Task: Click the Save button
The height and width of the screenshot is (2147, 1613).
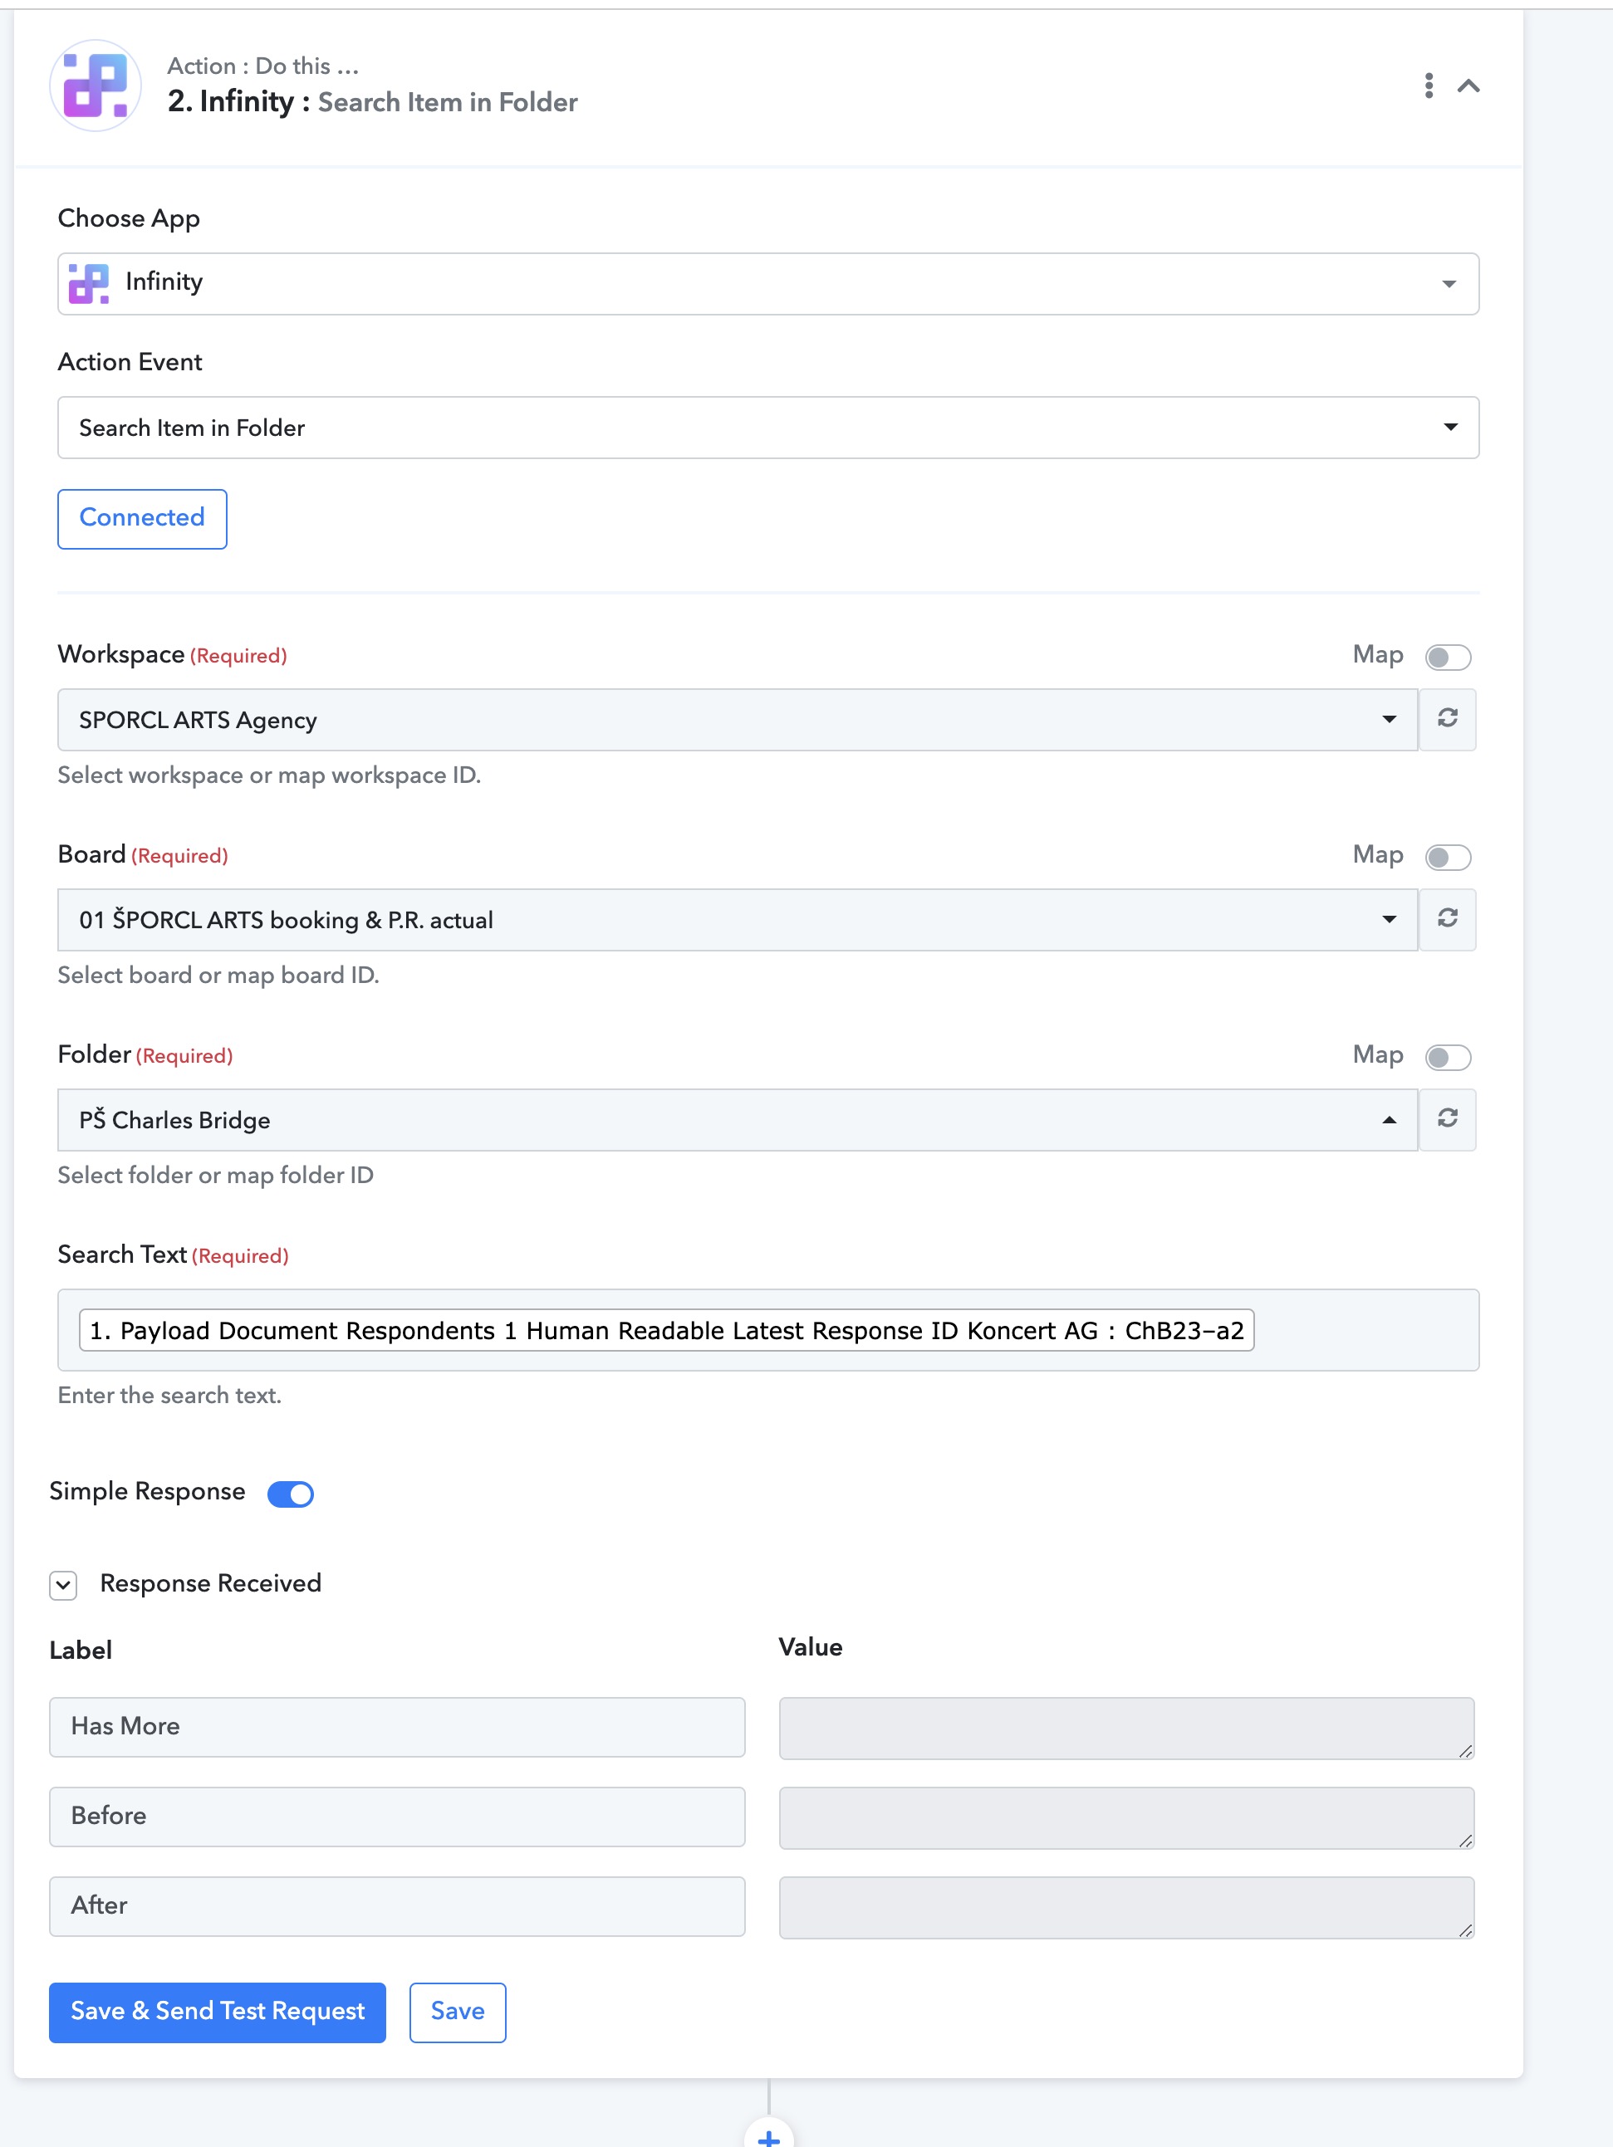Action: tap(458, 2012)
